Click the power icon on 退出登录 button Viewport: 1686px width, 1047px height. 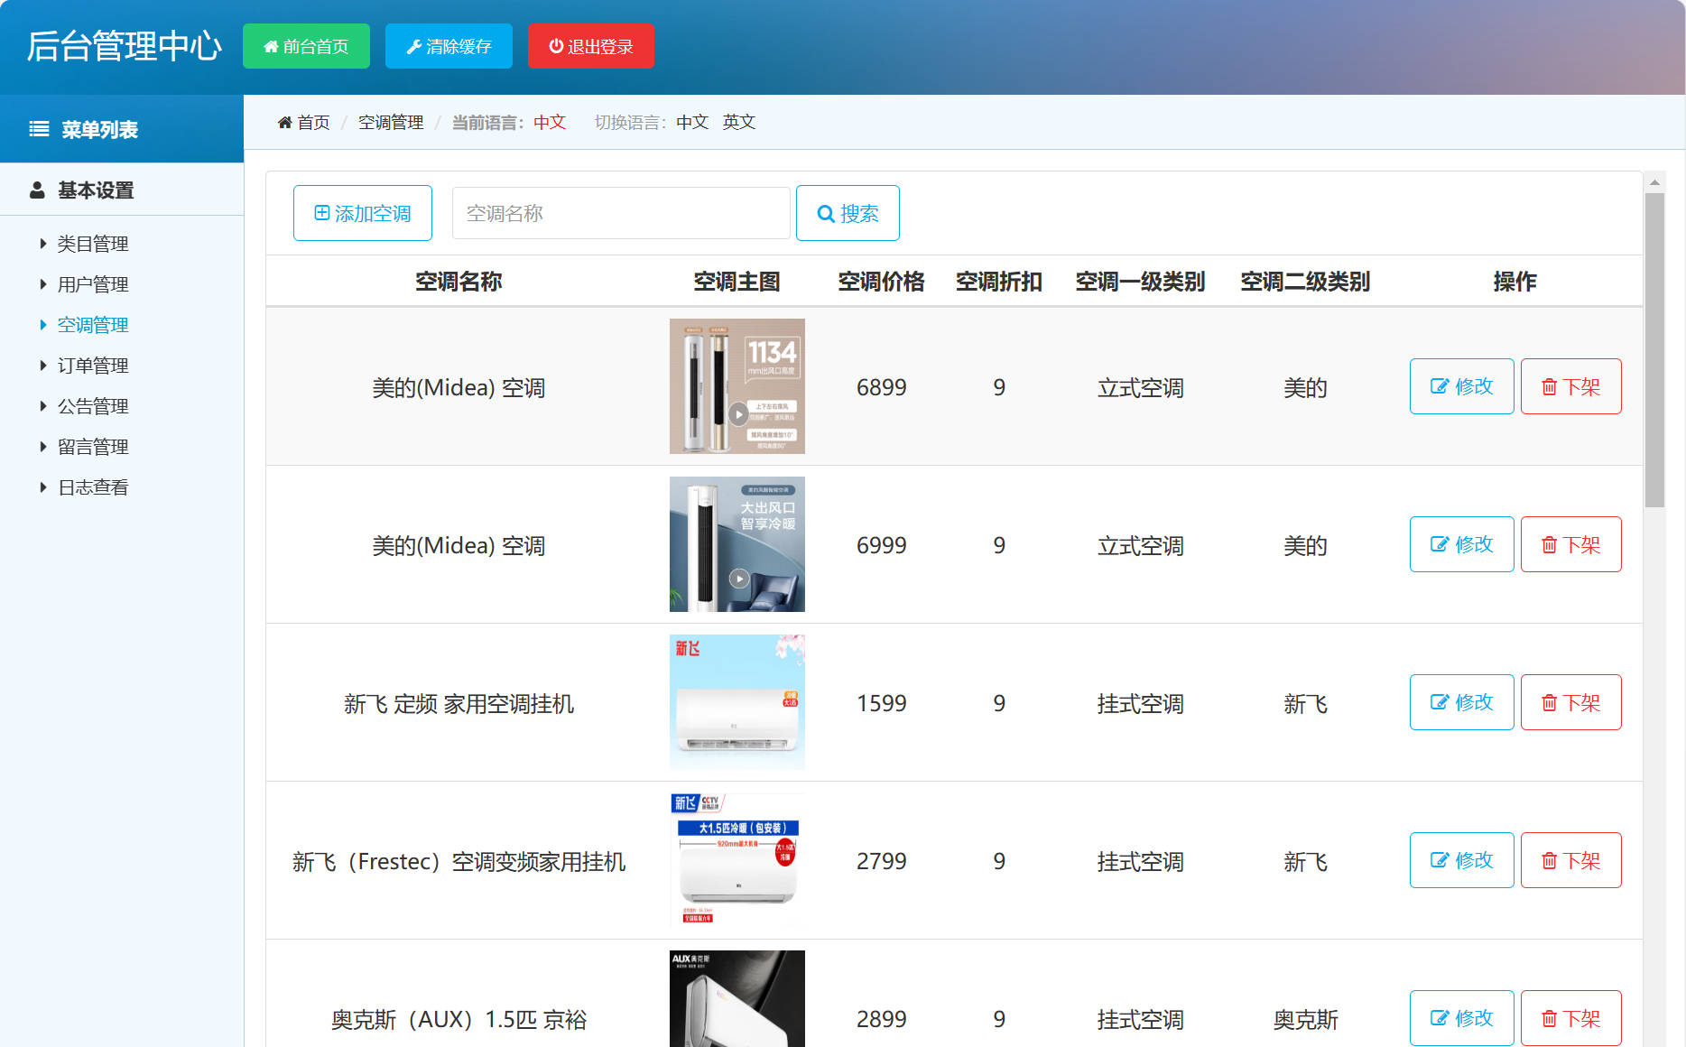pyautogui.click(x=554, y=46)
